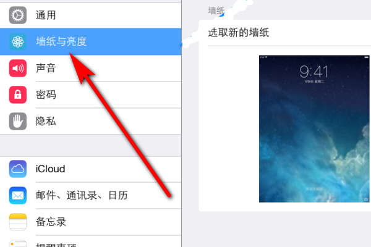Image resolution: width=371 pixels, height=247 pixels.
Task: Tap the red Sounds speaker icon
Action: (x=18, y=69)
